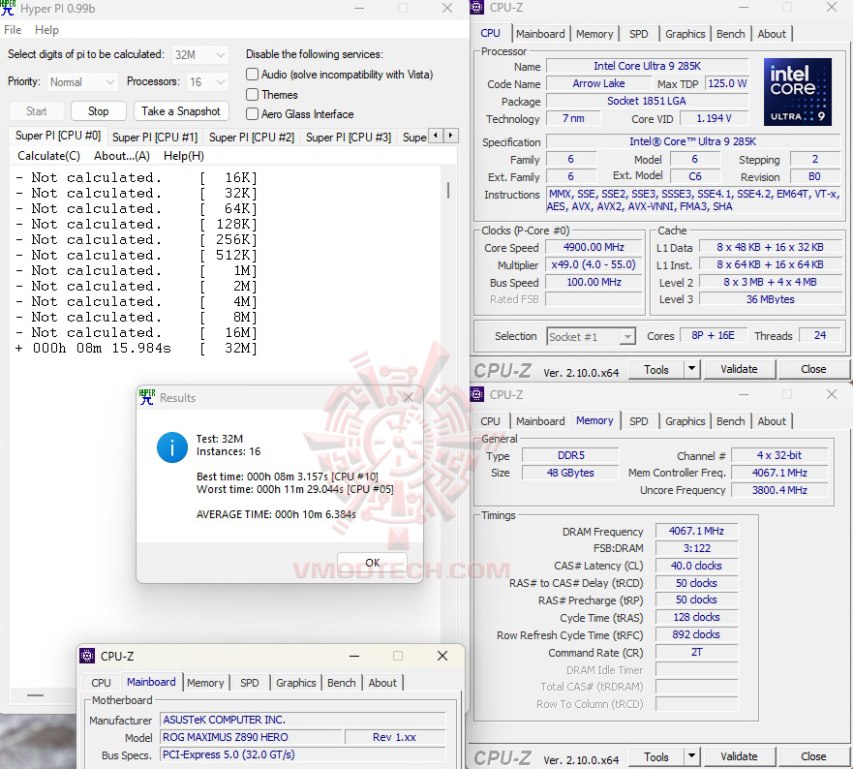Click the CPU-Z icon in top window title
The image size is (853, 769).
pyautogui.click(x=477, y=7)
